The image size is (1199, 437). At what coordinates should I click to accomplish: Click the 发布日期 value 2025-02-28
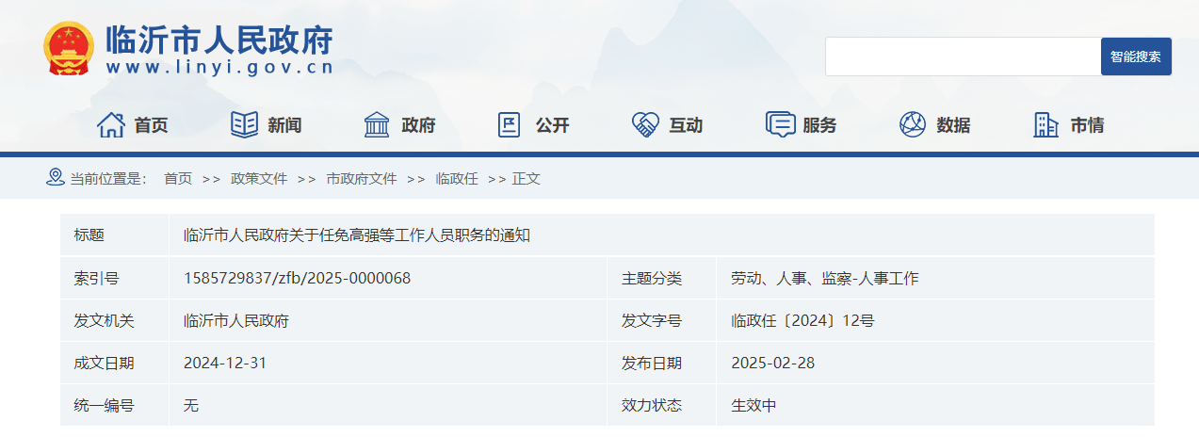click(x=772, y=363)
